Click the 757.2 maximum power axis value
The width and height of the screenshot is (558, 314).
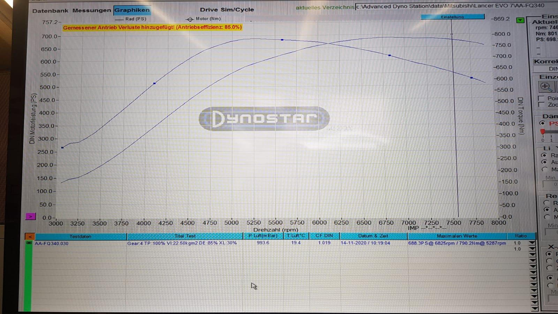pyautogui.click(x=50, y=22)
